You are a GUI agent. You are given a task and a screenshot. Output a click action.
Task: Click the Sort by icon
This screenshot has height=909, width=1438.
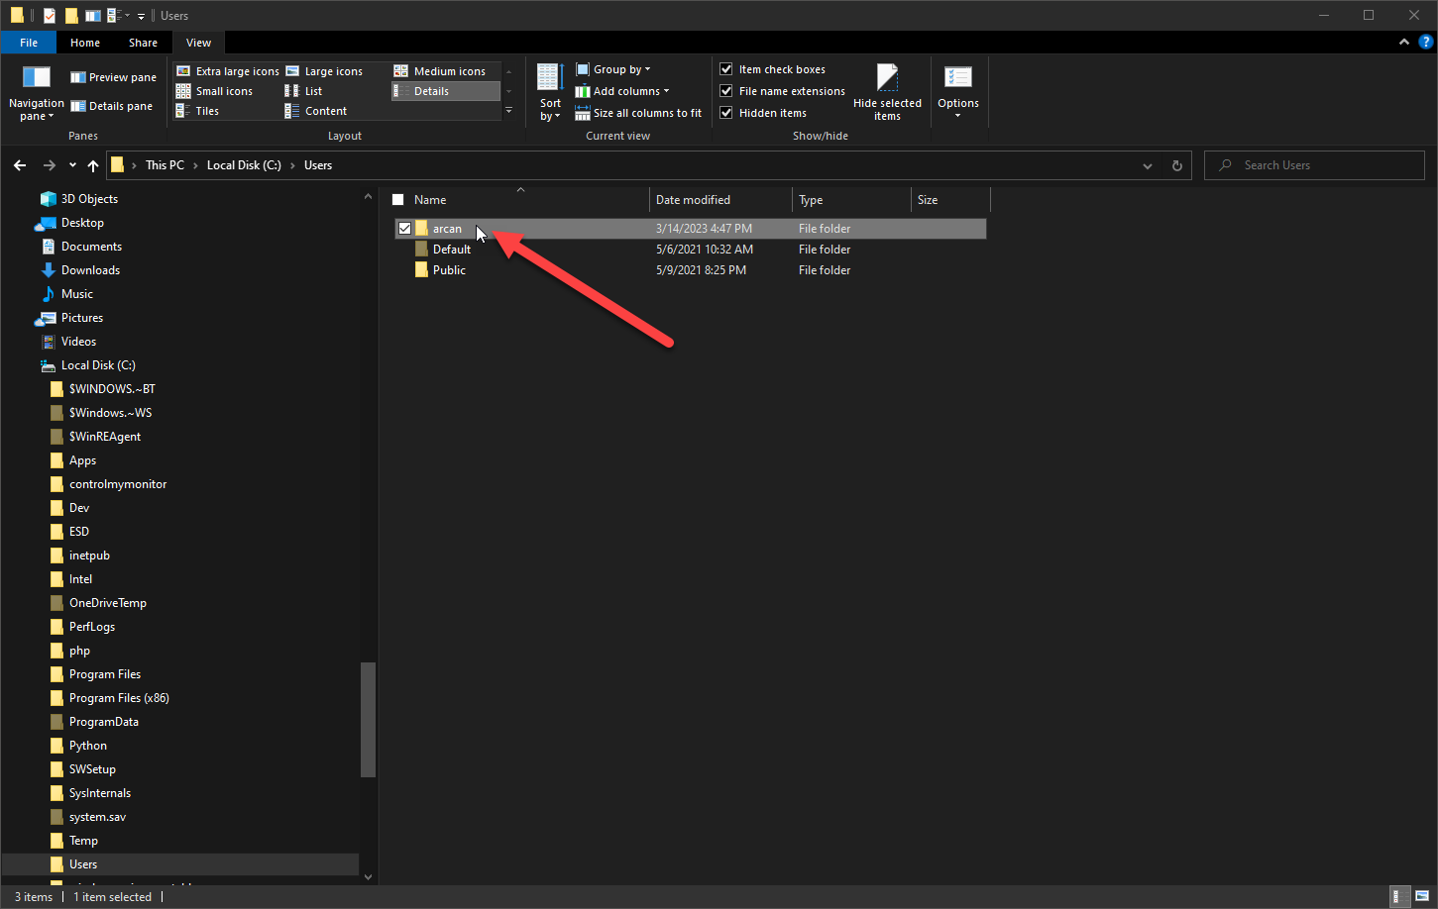pyautogui.click(x=550, y=78)
